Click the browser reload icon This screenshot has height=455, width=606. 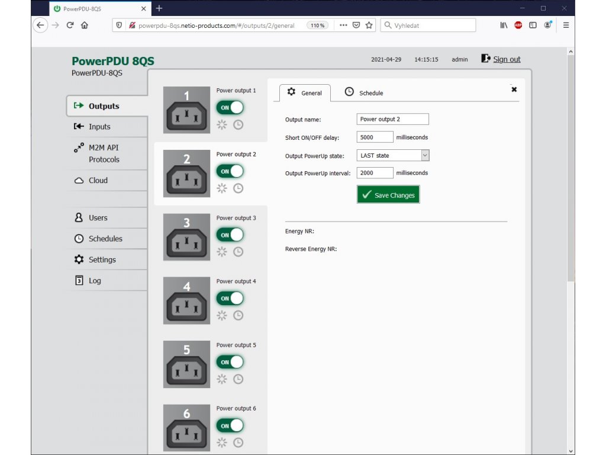tap(70, 25)
